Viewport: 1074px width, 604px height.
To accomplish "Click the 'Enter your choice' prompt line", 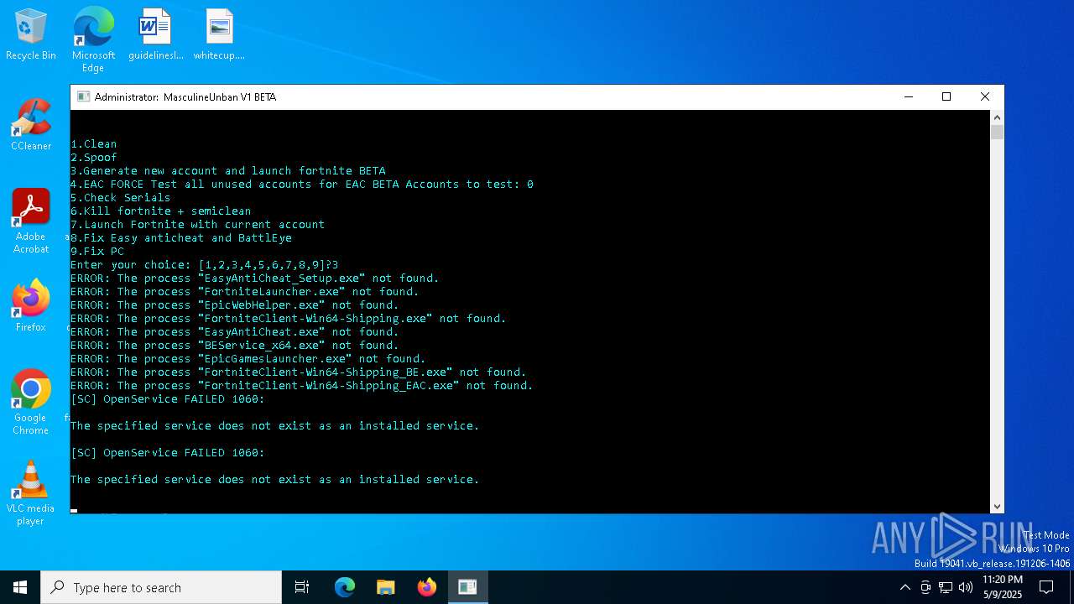I will tap(205, 265).
